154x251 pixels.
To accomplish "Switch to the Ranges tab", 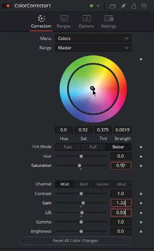I will coord(64,22).
